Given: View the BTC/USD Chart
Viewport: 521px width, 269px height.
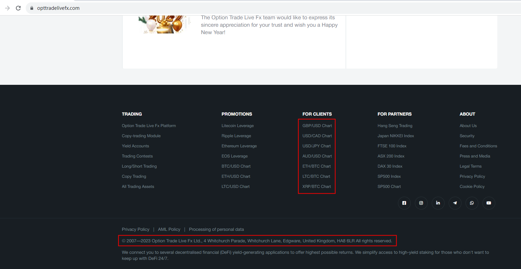Looking at the screenshot, I should tap(236, 166).
